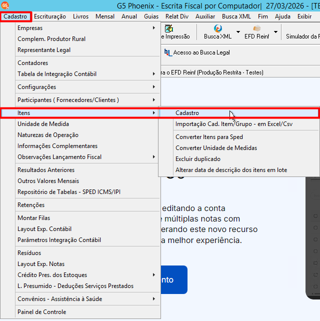This screenshot has height=321, width=320.
Task: Open the Livros menu
Action: tap(80, 16)
